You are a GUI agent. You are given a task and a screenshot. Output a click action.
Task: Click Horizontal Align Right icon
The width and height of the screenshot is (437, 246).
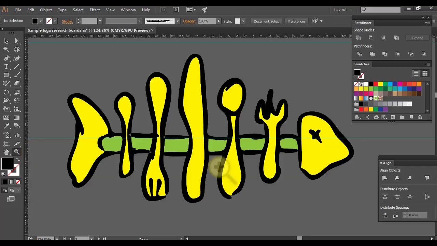pyautogui.click(x=410, y=178)
